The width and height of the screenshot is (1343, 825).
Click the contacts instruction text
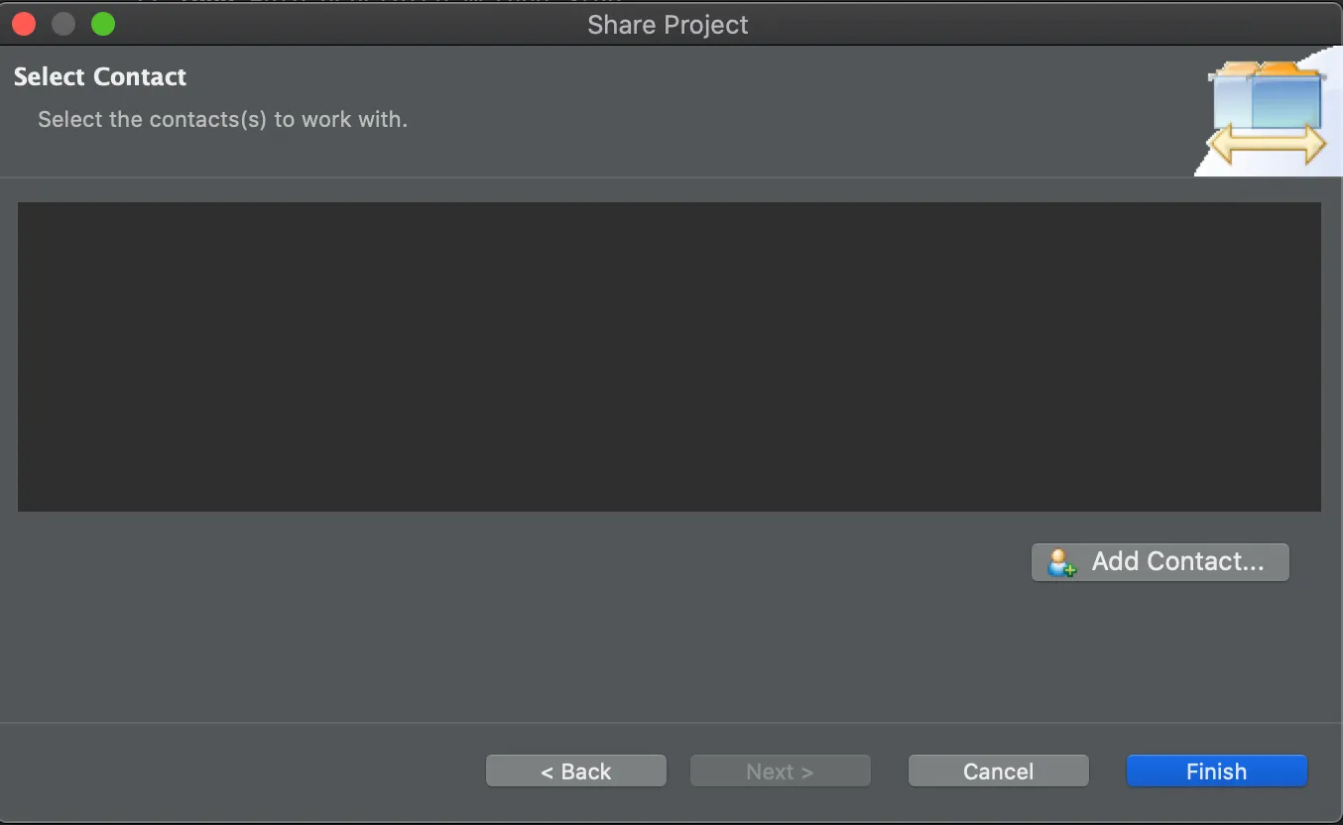(221, 119)
